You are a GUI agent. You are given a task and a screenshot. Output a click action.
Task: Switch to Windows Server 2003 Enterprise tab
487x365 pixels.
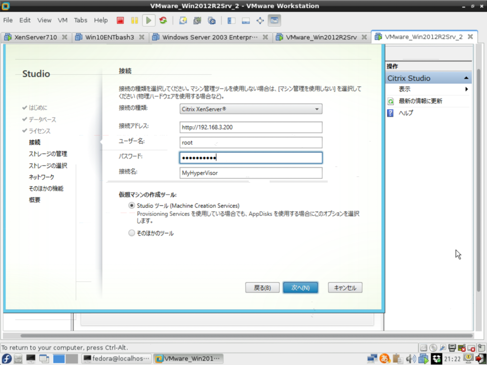(x=210, y=37)
